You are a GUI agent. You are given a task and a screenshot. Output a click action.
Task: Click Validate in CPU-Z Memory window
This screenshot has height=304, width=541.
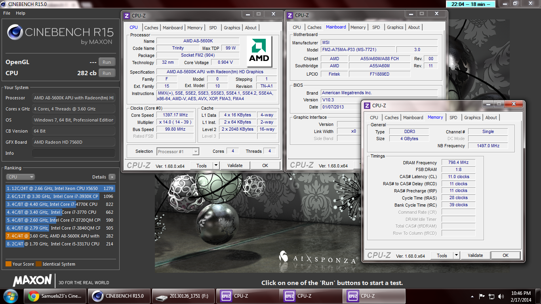pos(475,255)
